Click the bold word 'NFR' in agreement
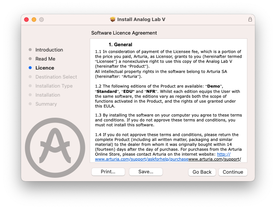Image resolution: width=276 pixels, height=209 pixels. pyautogui.click(x=151, y=91)
